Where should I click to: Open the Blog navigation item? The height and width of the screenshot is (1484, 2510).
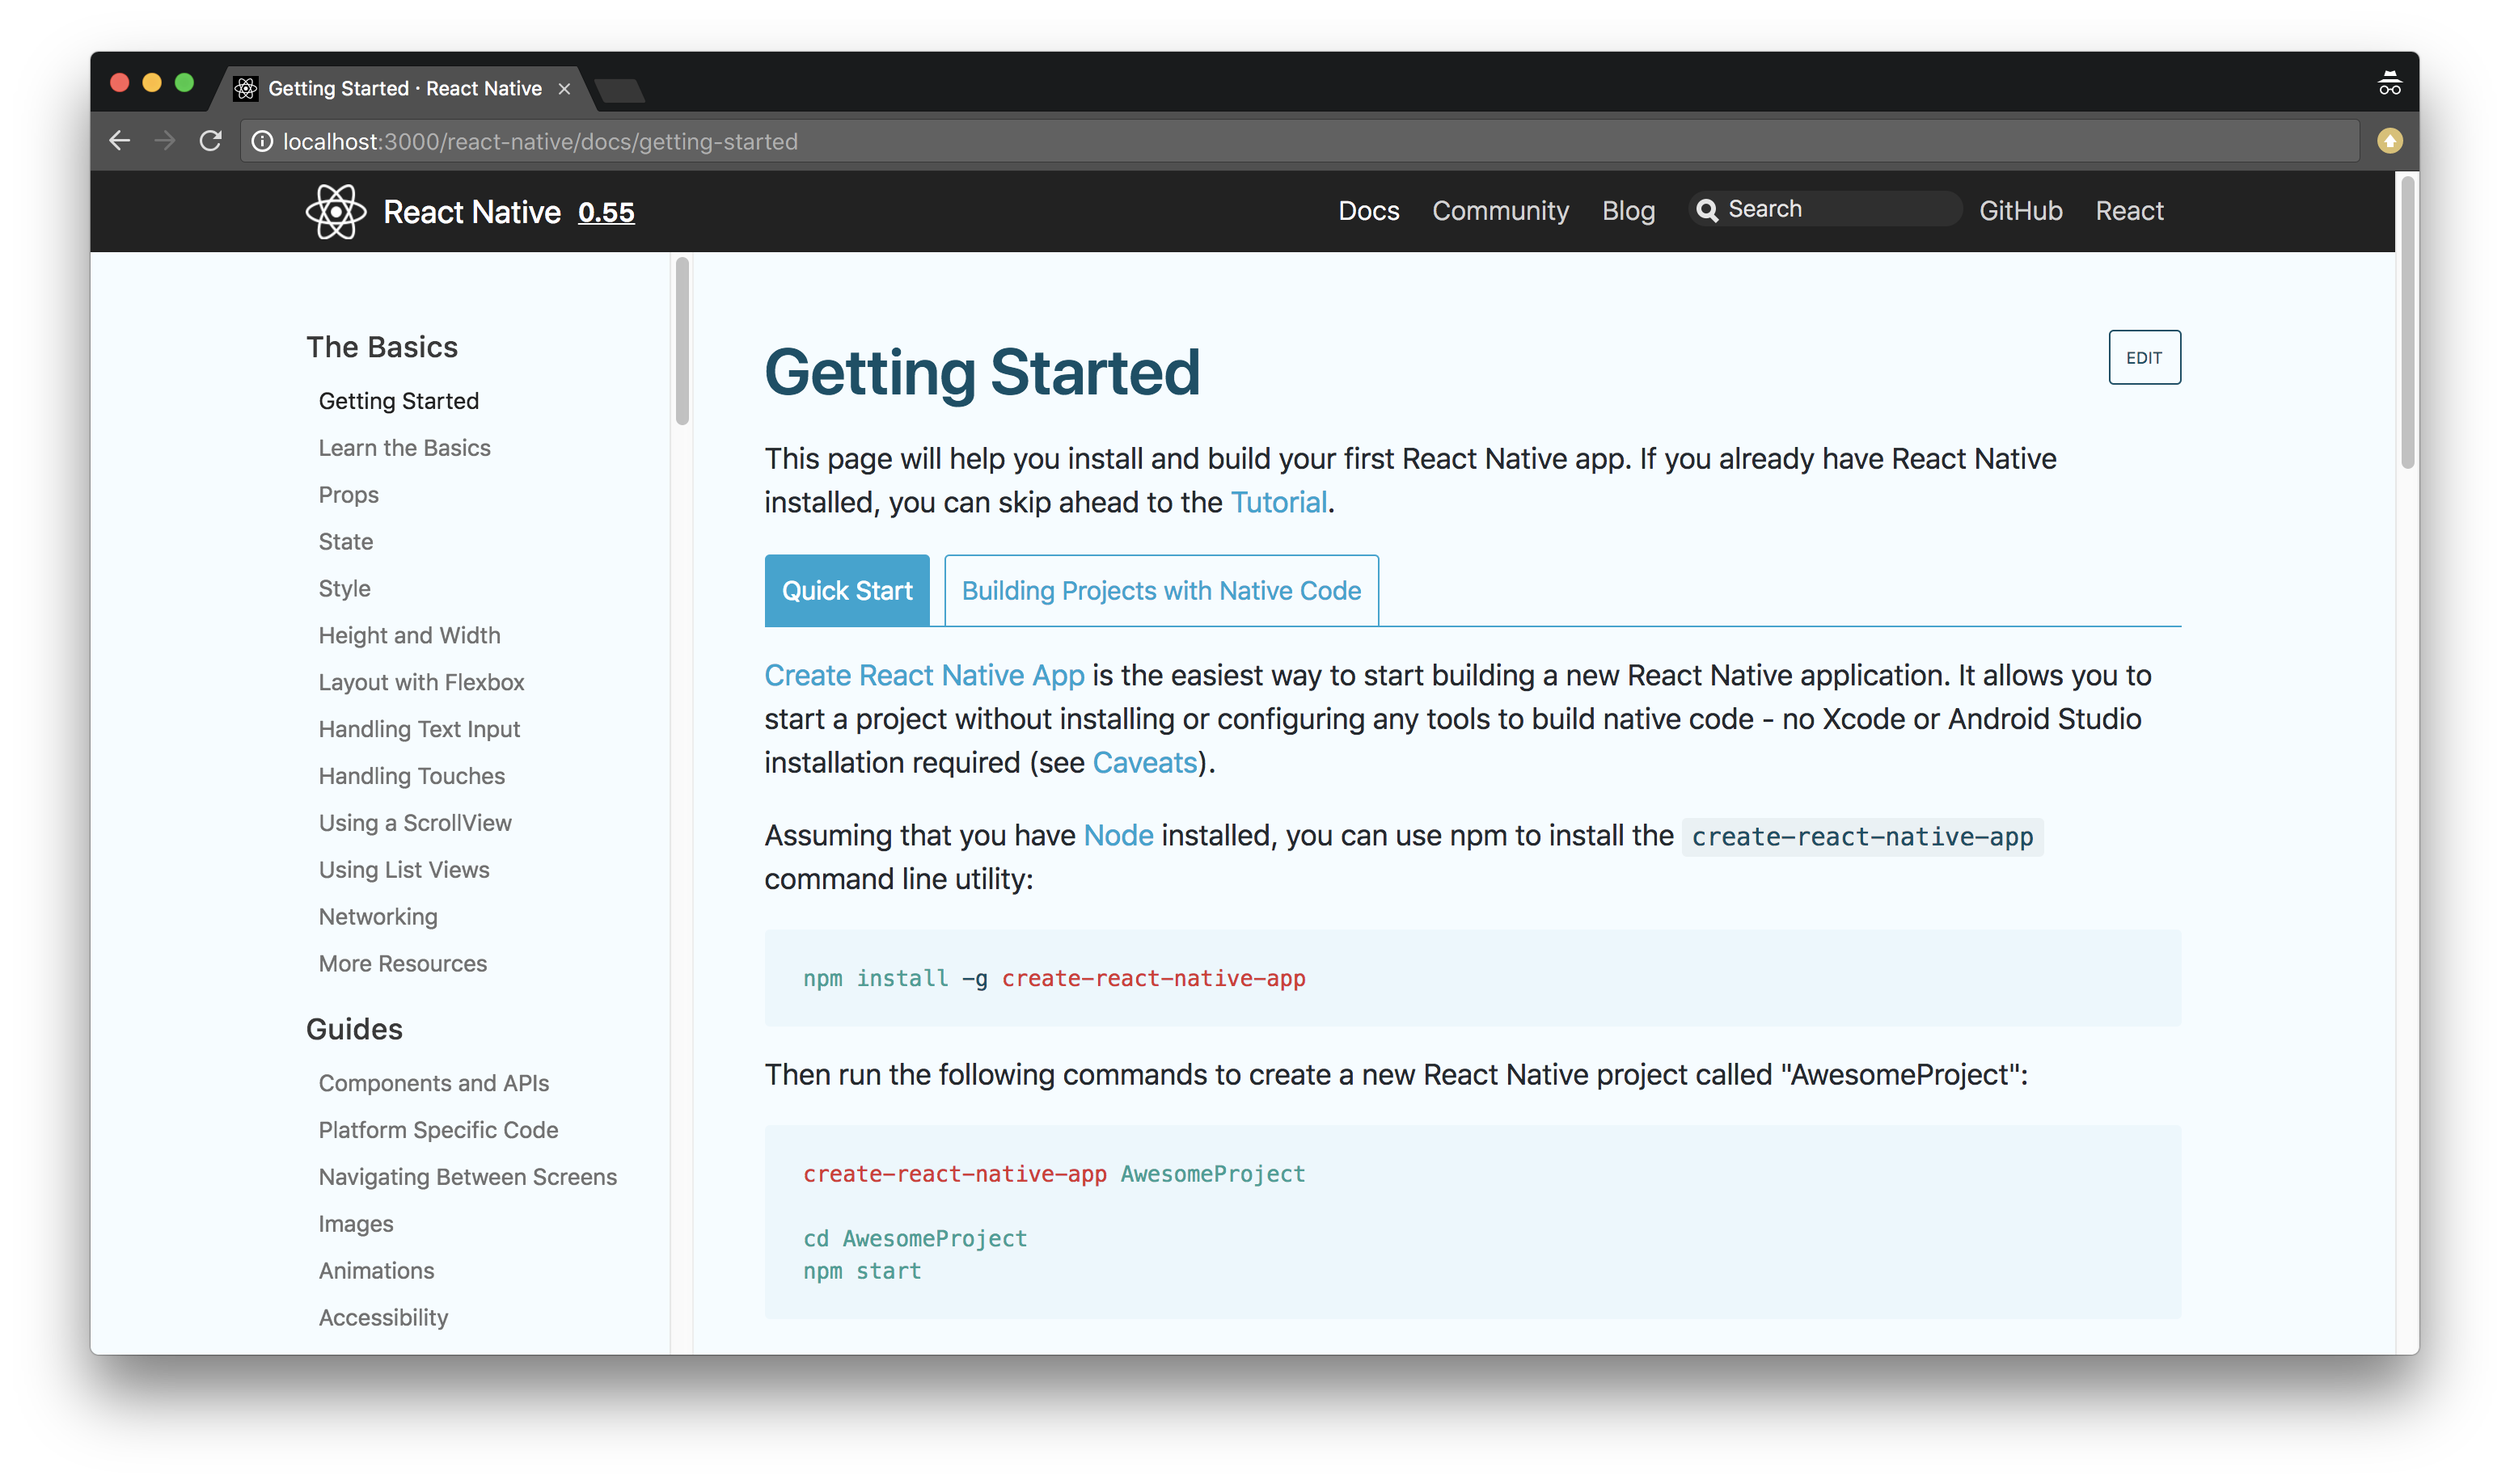point(1628,211)
